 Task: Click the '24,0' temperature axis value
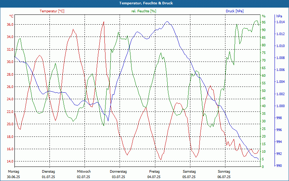pos(10,99)
